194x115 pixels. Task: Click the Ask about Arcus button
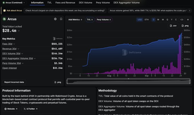[13, 11]
